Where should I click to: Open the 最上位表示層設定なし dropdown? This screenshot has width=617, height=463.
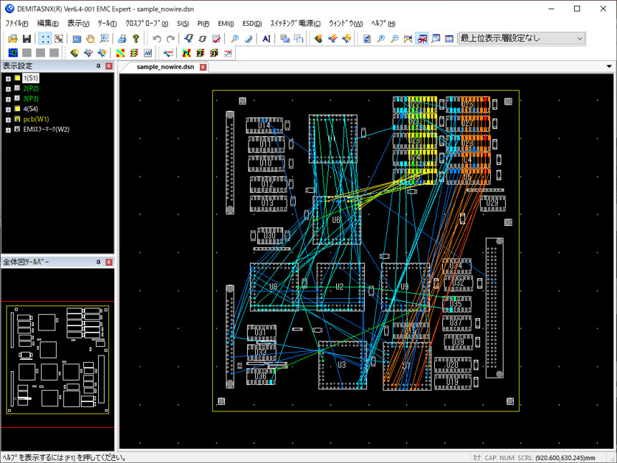[x=580, y=39]
